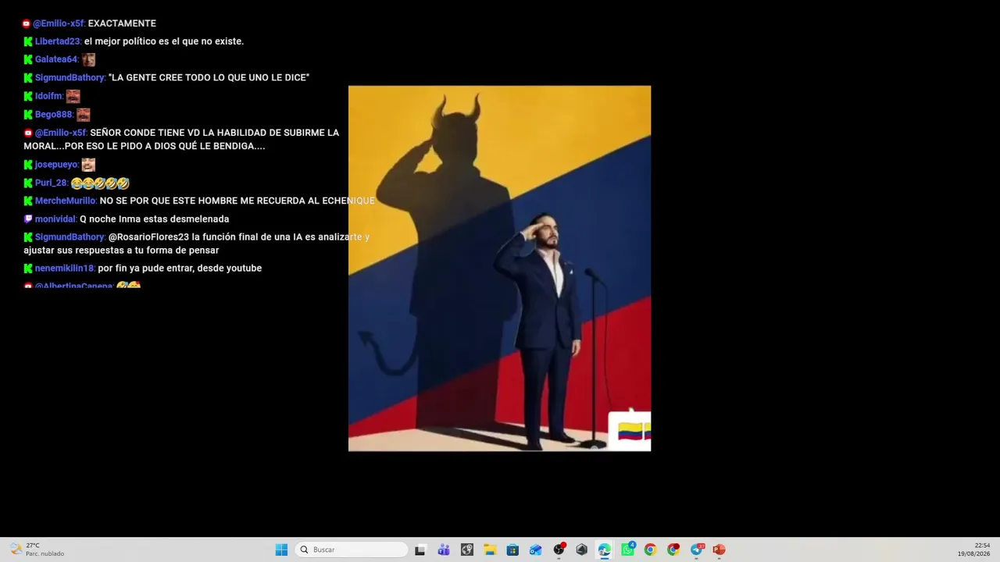Click the Buscar taskbar search box
The height and width of the screenshot is (562, 1000).
point(353,550)
